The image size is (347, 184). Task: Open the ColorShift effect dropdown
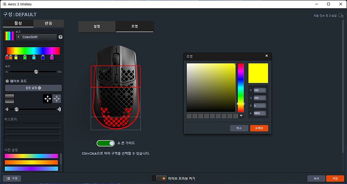click(36, 37)
